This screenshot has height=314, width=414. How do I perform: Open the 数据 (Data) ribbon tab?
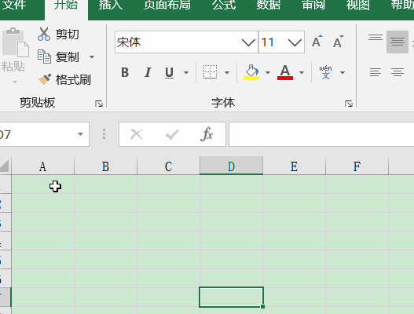(x=269, y=5)
